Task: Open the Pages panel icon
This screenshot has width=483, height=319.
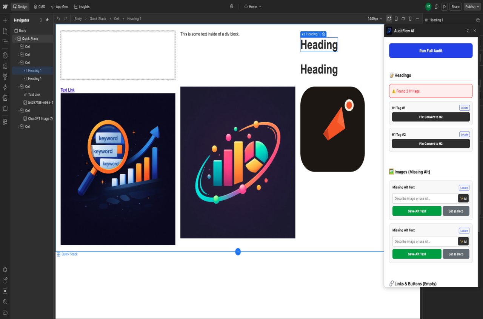Action: (x=5, y=32)
